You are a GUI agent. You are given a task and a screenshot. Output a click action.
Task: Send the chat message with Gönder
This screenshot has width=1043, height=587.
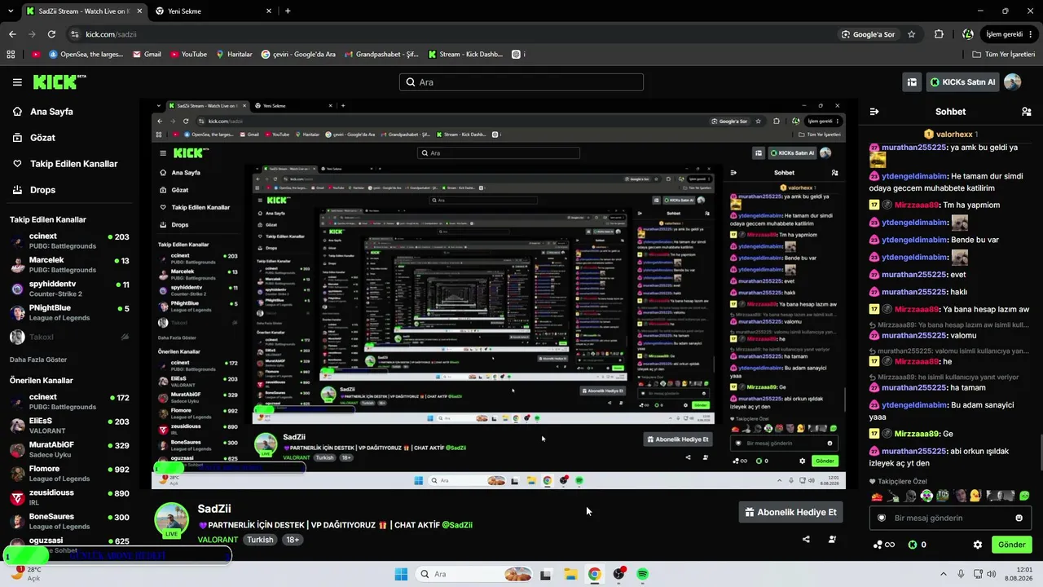(x=1011, y=545)
